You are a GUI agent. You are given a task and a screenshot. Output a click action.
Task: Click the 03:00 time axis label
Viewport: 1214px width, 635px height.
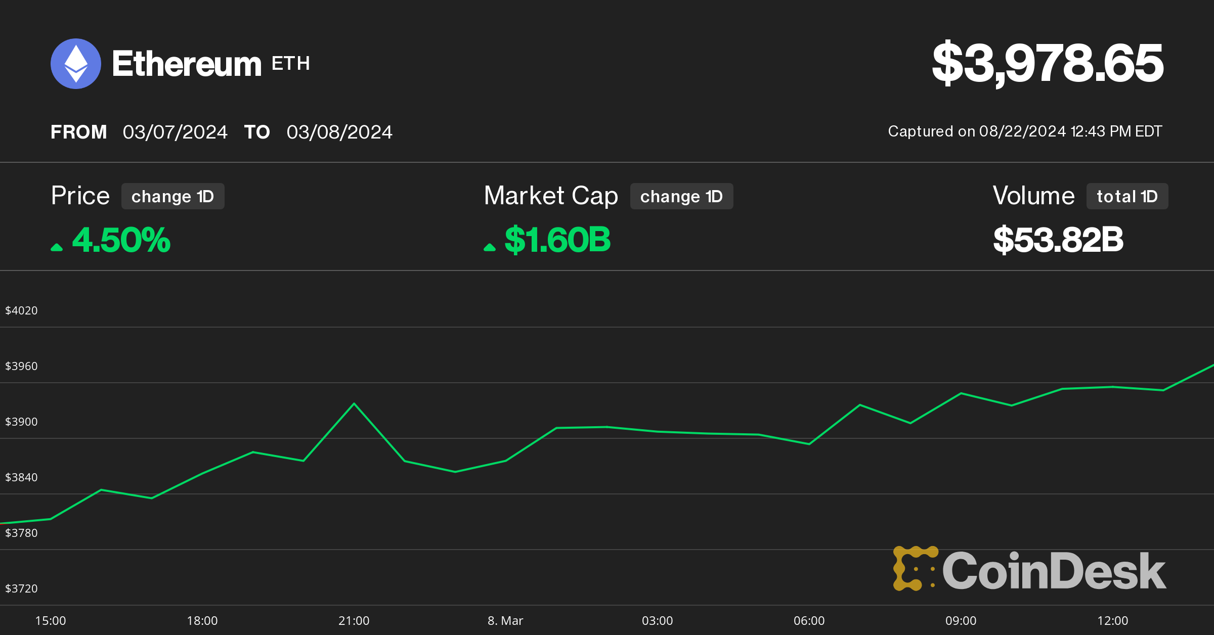(x=658, y=621)
